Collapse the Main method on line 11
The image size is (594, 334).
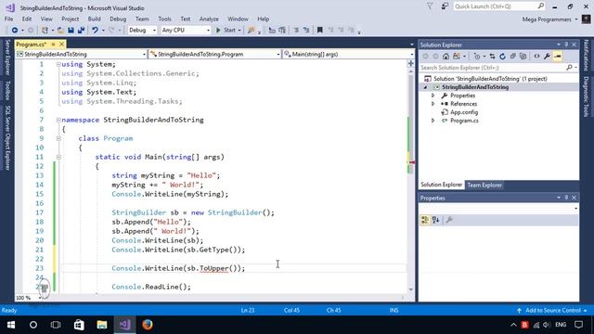(58, 157)
